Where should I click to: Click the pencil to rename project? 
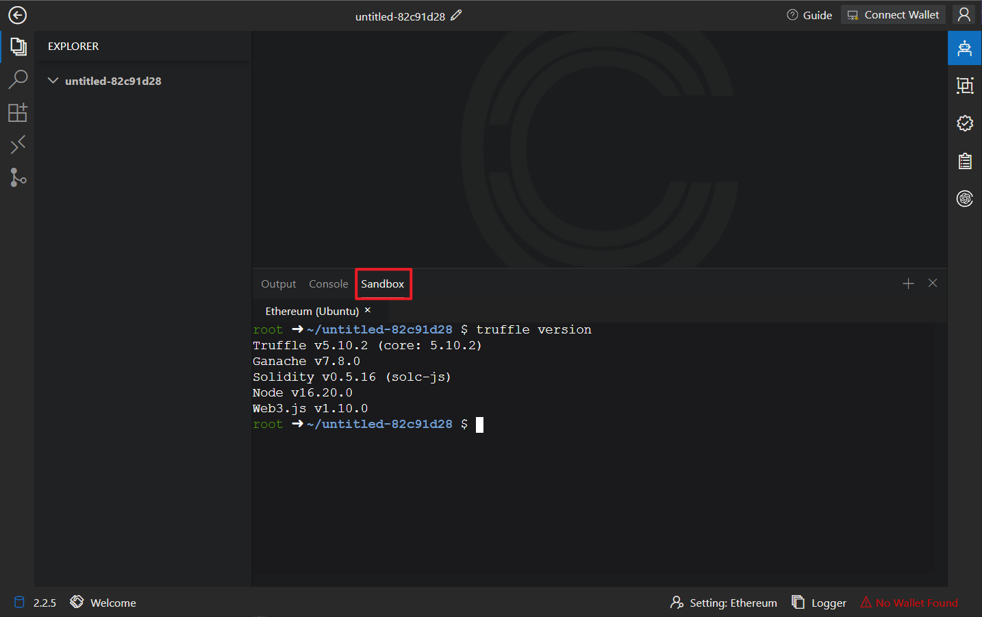tap(456, 15)
